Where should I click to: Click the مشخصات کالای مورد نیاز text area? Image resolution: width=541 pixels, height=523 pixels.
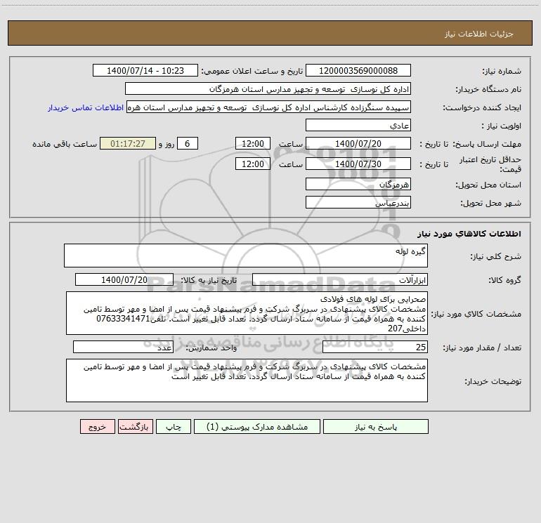(247, 313)
